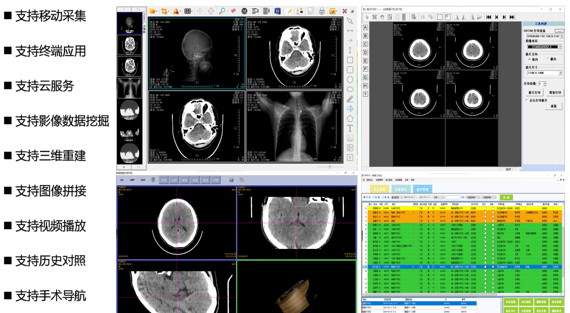Click the delete document icon in the film print toolbar
The image size is (570, 313).
tap(414, 17)
